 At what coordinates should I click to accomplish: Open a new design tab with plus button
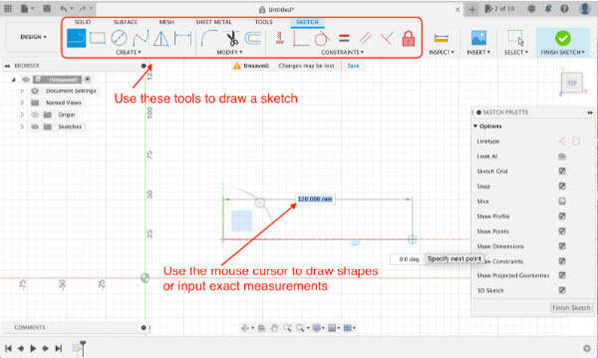pyautogui.click(x=472, y=10)
